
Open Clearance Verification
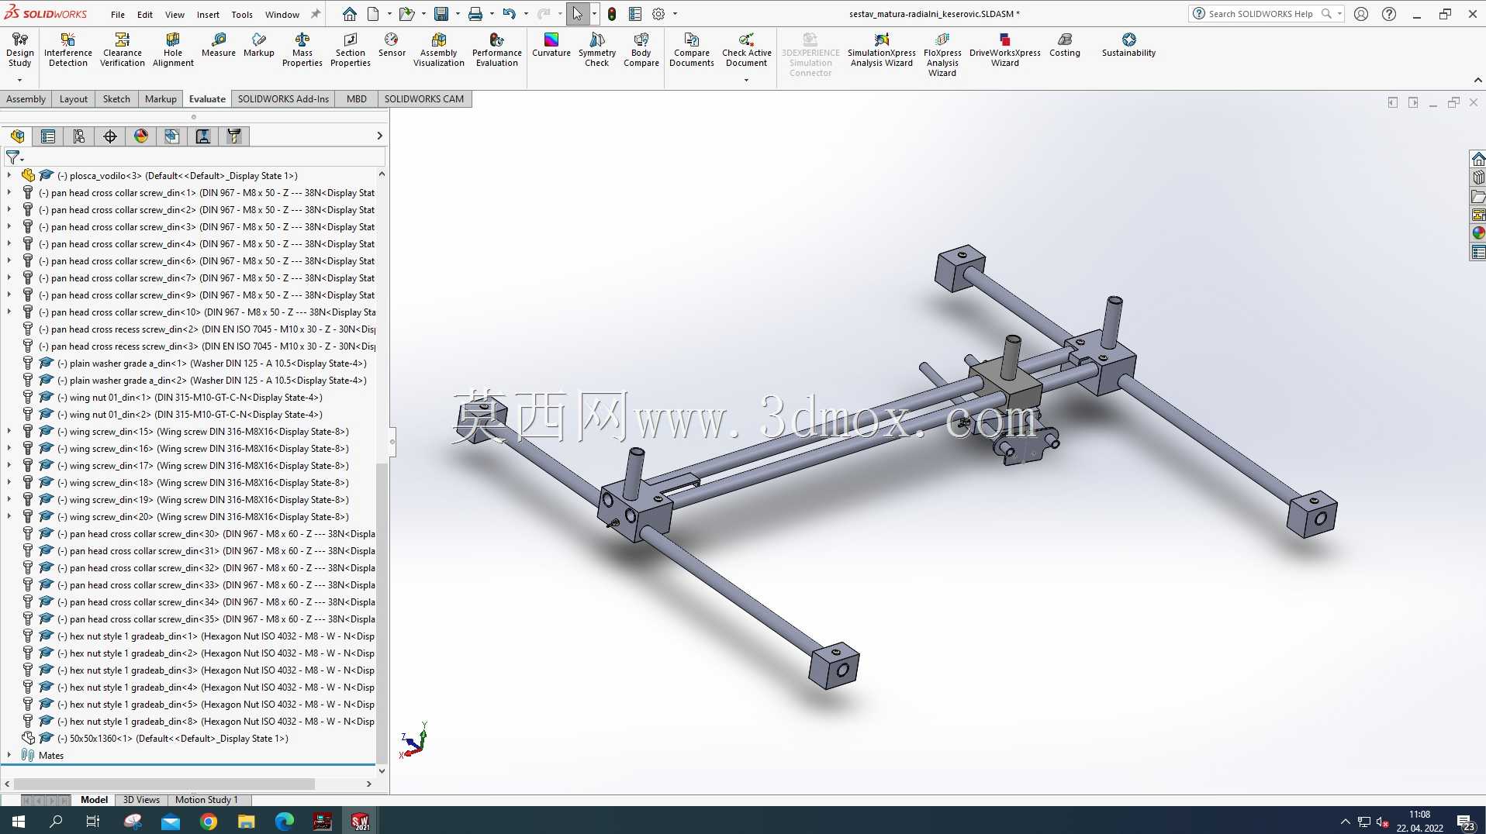pos(123,50)
